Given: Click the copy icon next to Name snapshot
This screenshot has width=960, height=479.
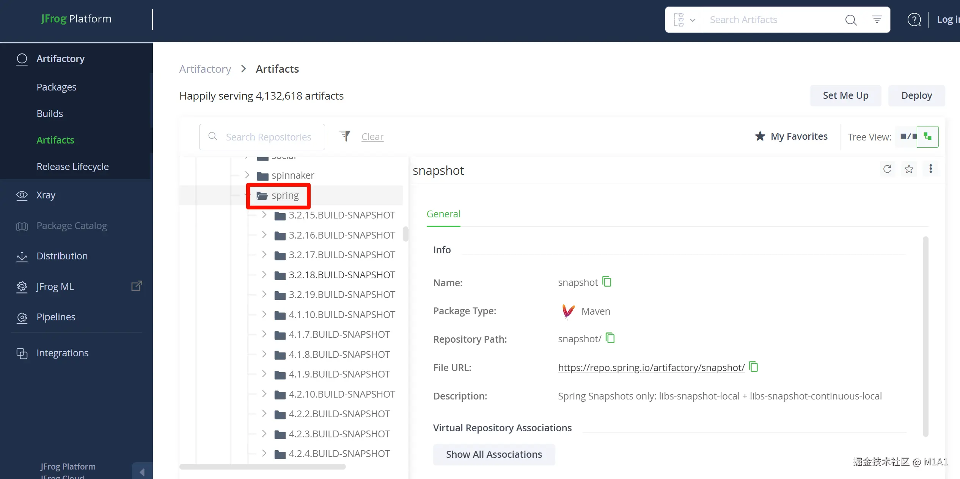Looking at the screenshot, I should coord(607,282).
